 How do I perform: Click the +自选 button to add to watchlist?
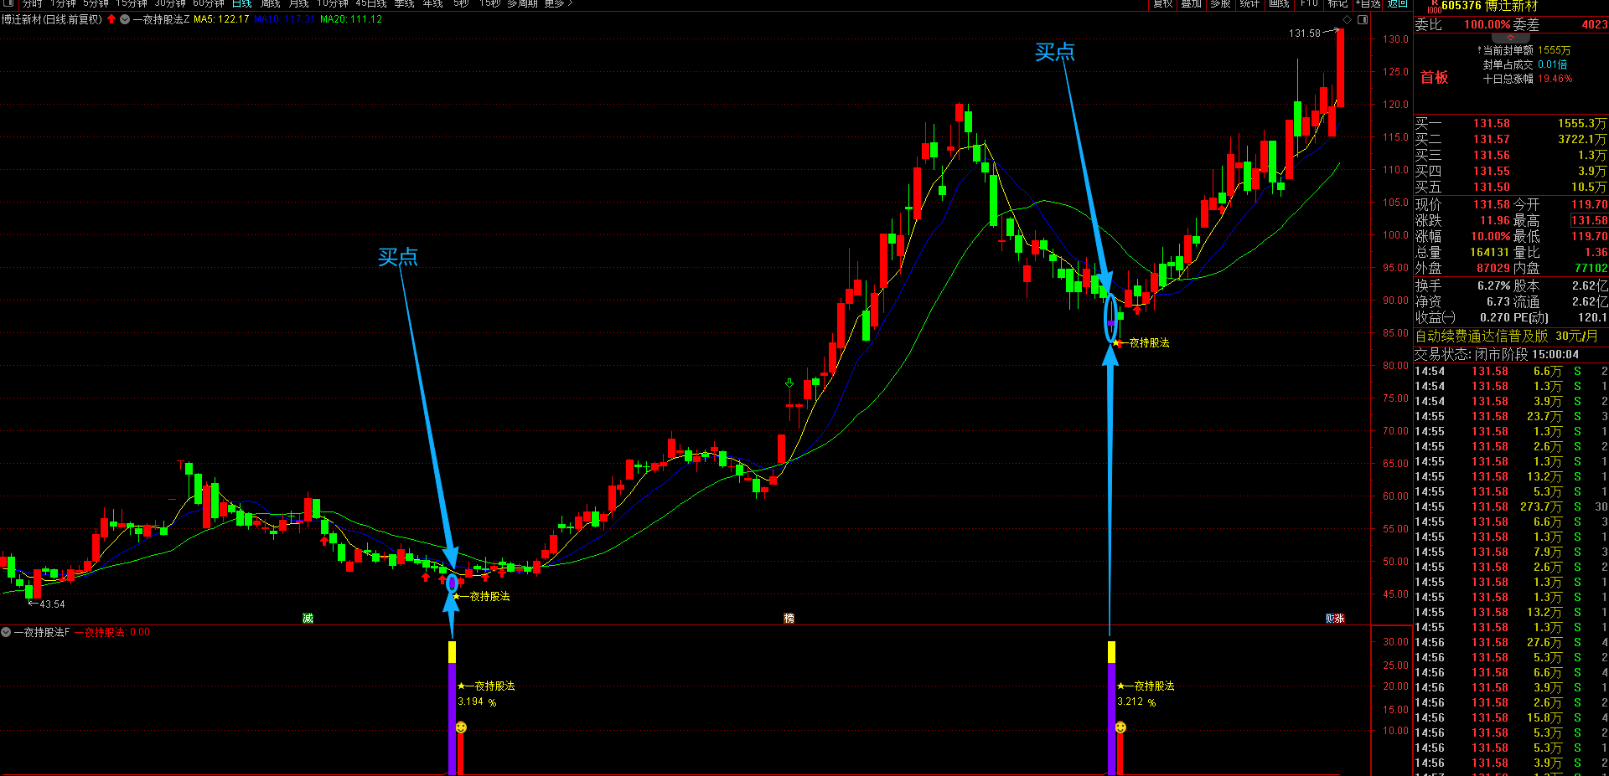[x=1368, y=3]
